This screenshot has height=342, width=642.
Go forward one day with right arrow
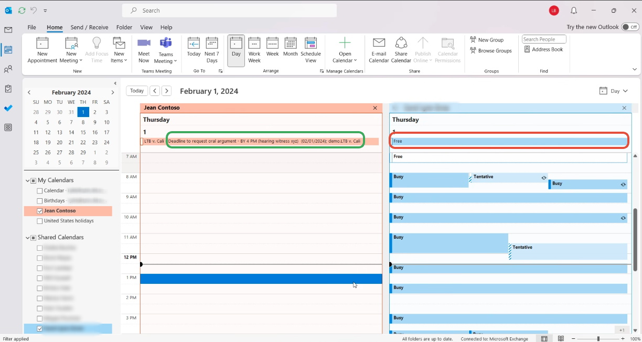tap(166, 91)
